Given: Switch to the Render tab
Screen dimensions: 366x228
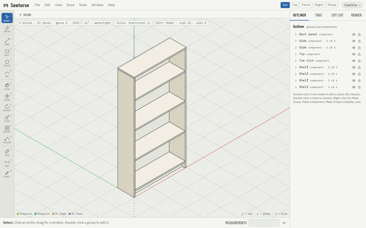Looking at the screenshot, I should click(x=356, y=15).
